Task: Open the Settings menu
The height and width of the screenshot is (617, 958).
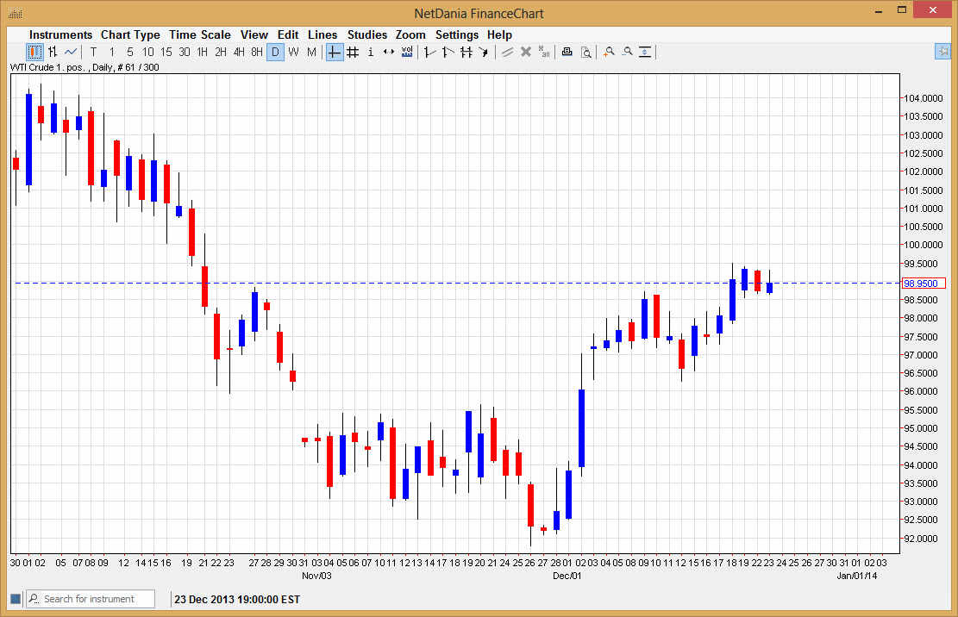Action: tap(457, 34)
